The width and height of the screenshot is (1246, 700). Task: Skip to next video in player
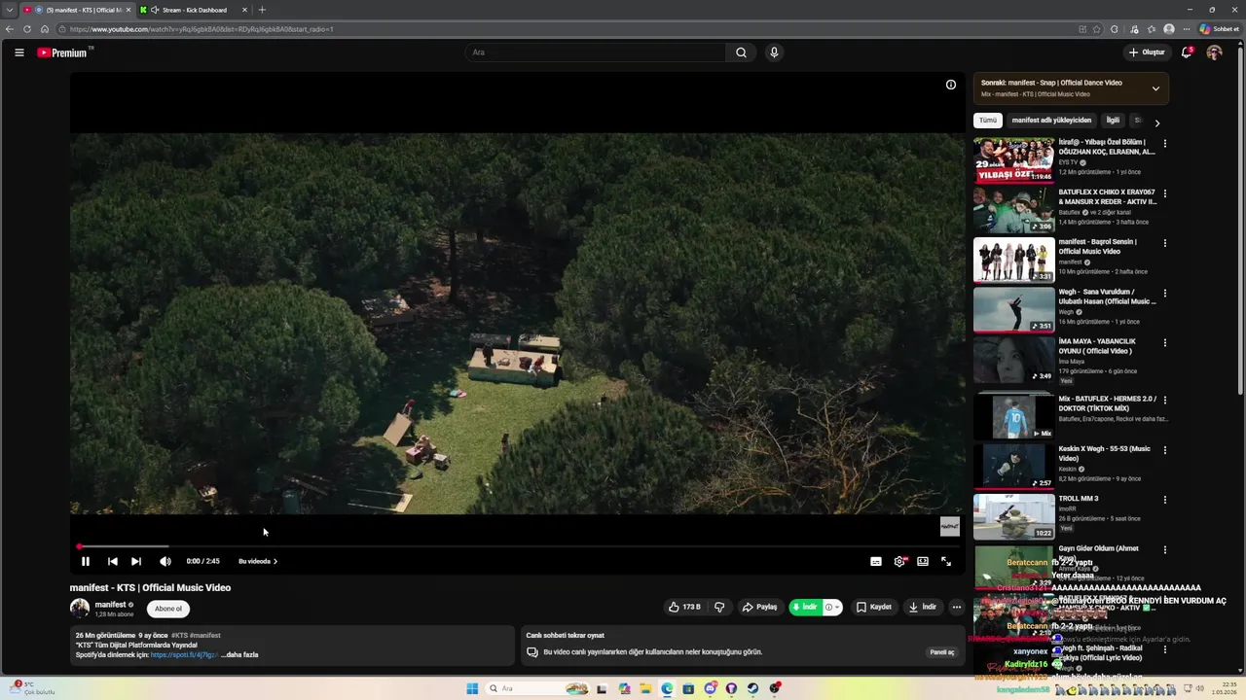pyautogui.click(x=136, y=561)
